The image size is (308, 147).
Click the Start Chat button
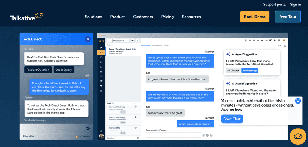pos(232,119)
